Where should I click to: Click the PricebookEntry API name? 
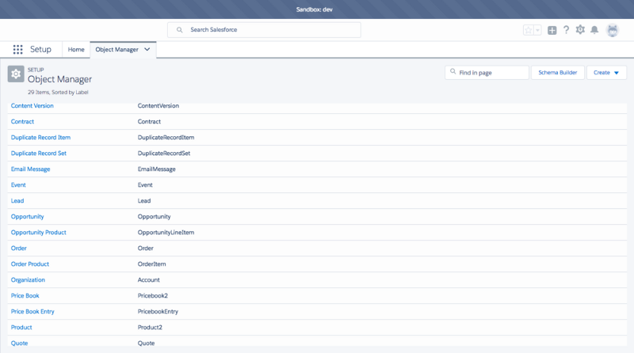tap(158, 311)
